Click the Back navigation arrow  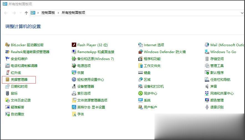point(6,13)
